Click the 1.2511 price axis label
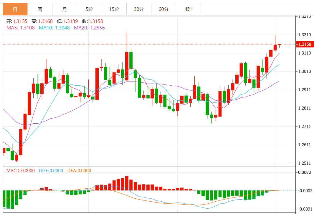This screenshot has height=214, width=314. click(304, 163)
